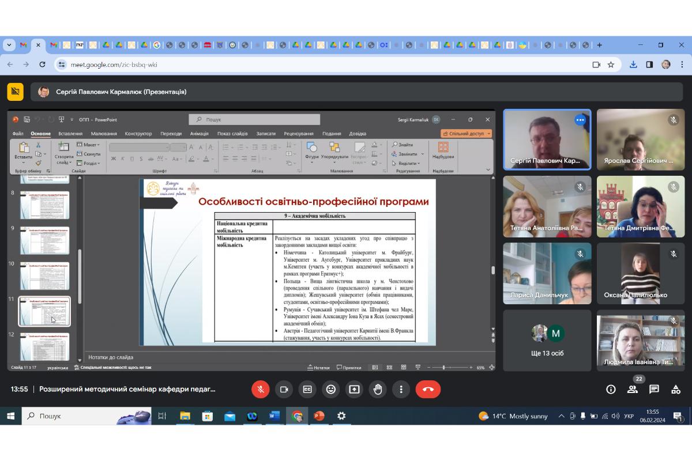Send an emoji reaction in Meet
The width and height of the screenshot is (692, 461).
[x=330, y=390]
